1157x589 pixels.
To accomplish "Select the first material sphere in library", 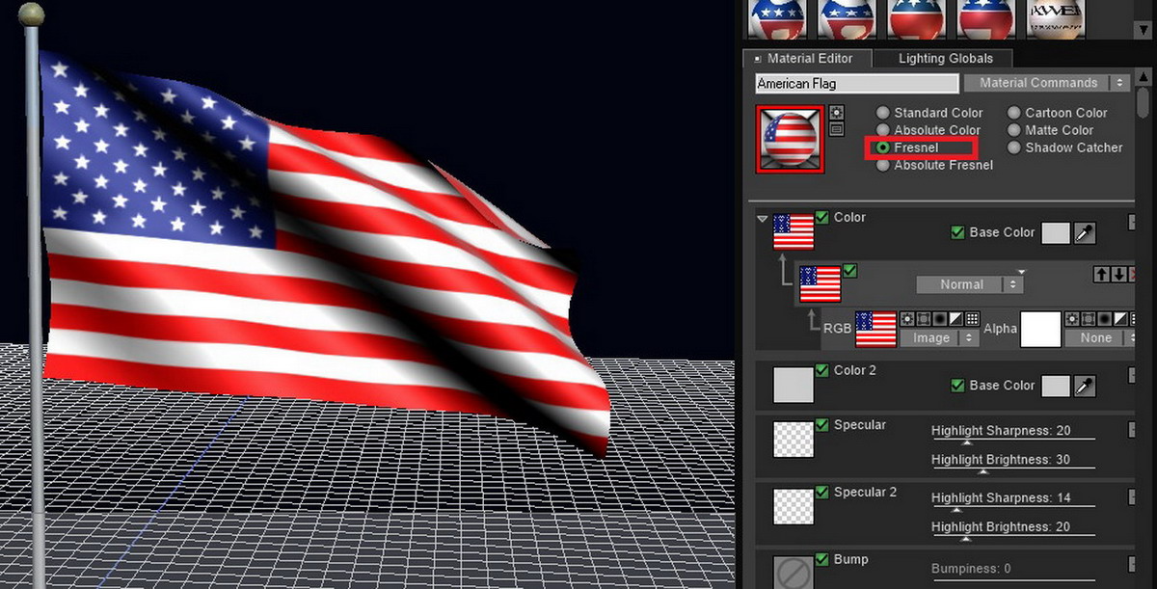I will (x=777, y=18).
